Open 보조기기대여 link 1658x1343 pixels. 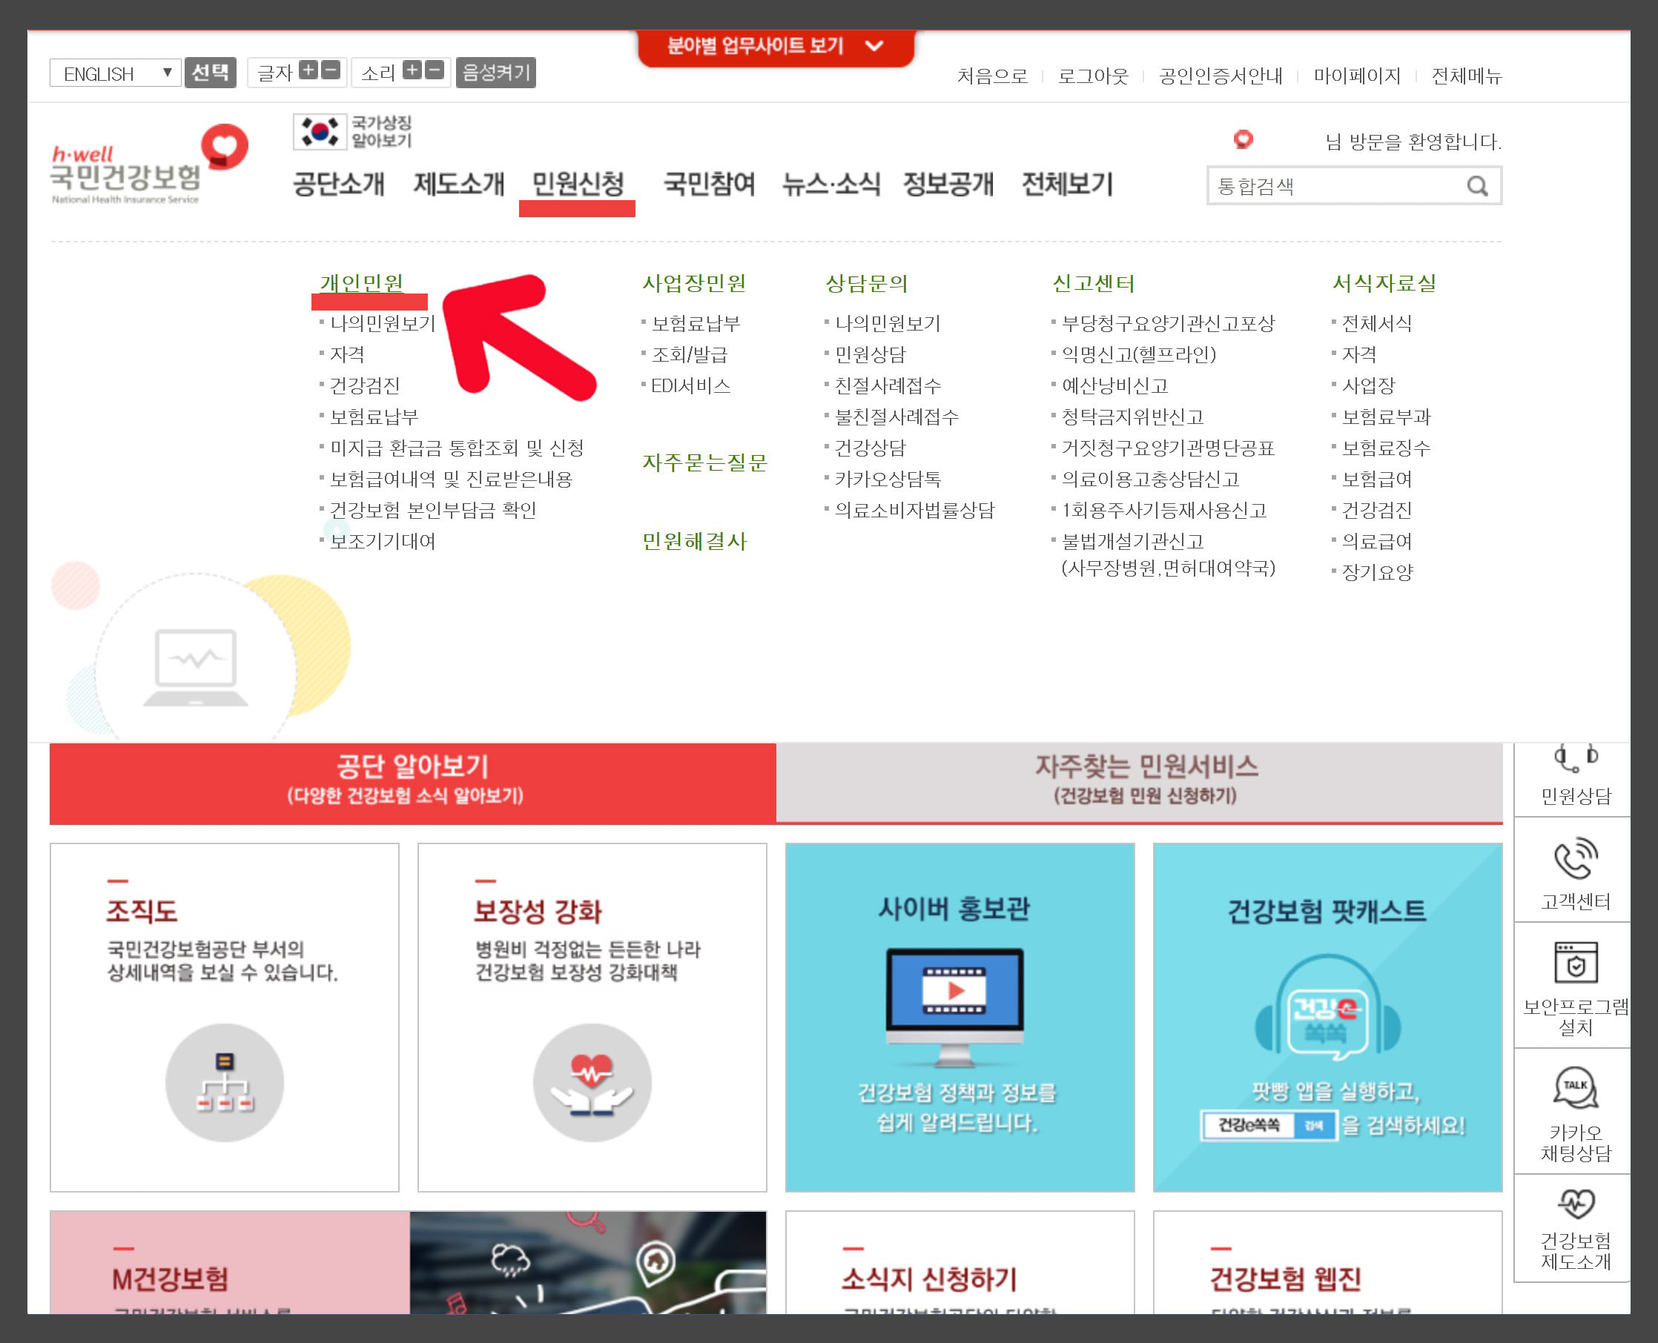(x=383, y=541)
